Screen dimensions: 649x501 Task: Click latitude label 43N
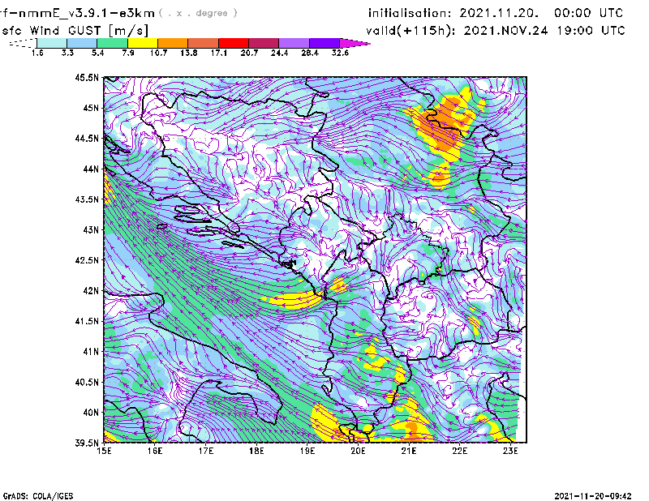tap(91, 229)
